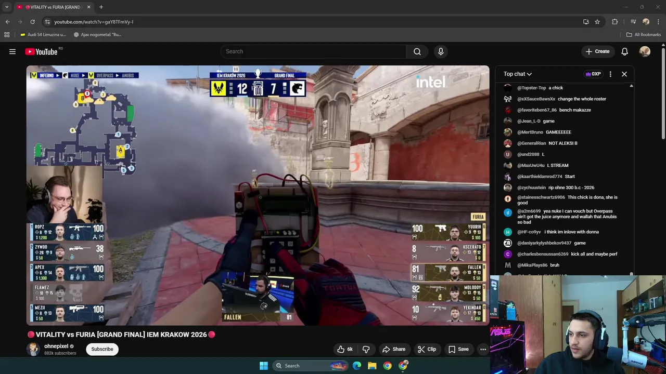Screen dimensions: 666x374
Task: Open YouTube account avatar menu
Action: coord(645,51)
